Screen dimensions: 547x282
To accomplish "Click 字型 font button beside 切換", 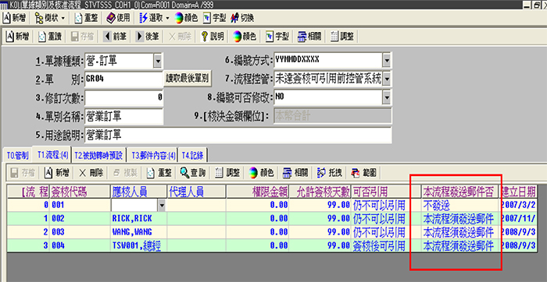I will coord(214,18).
